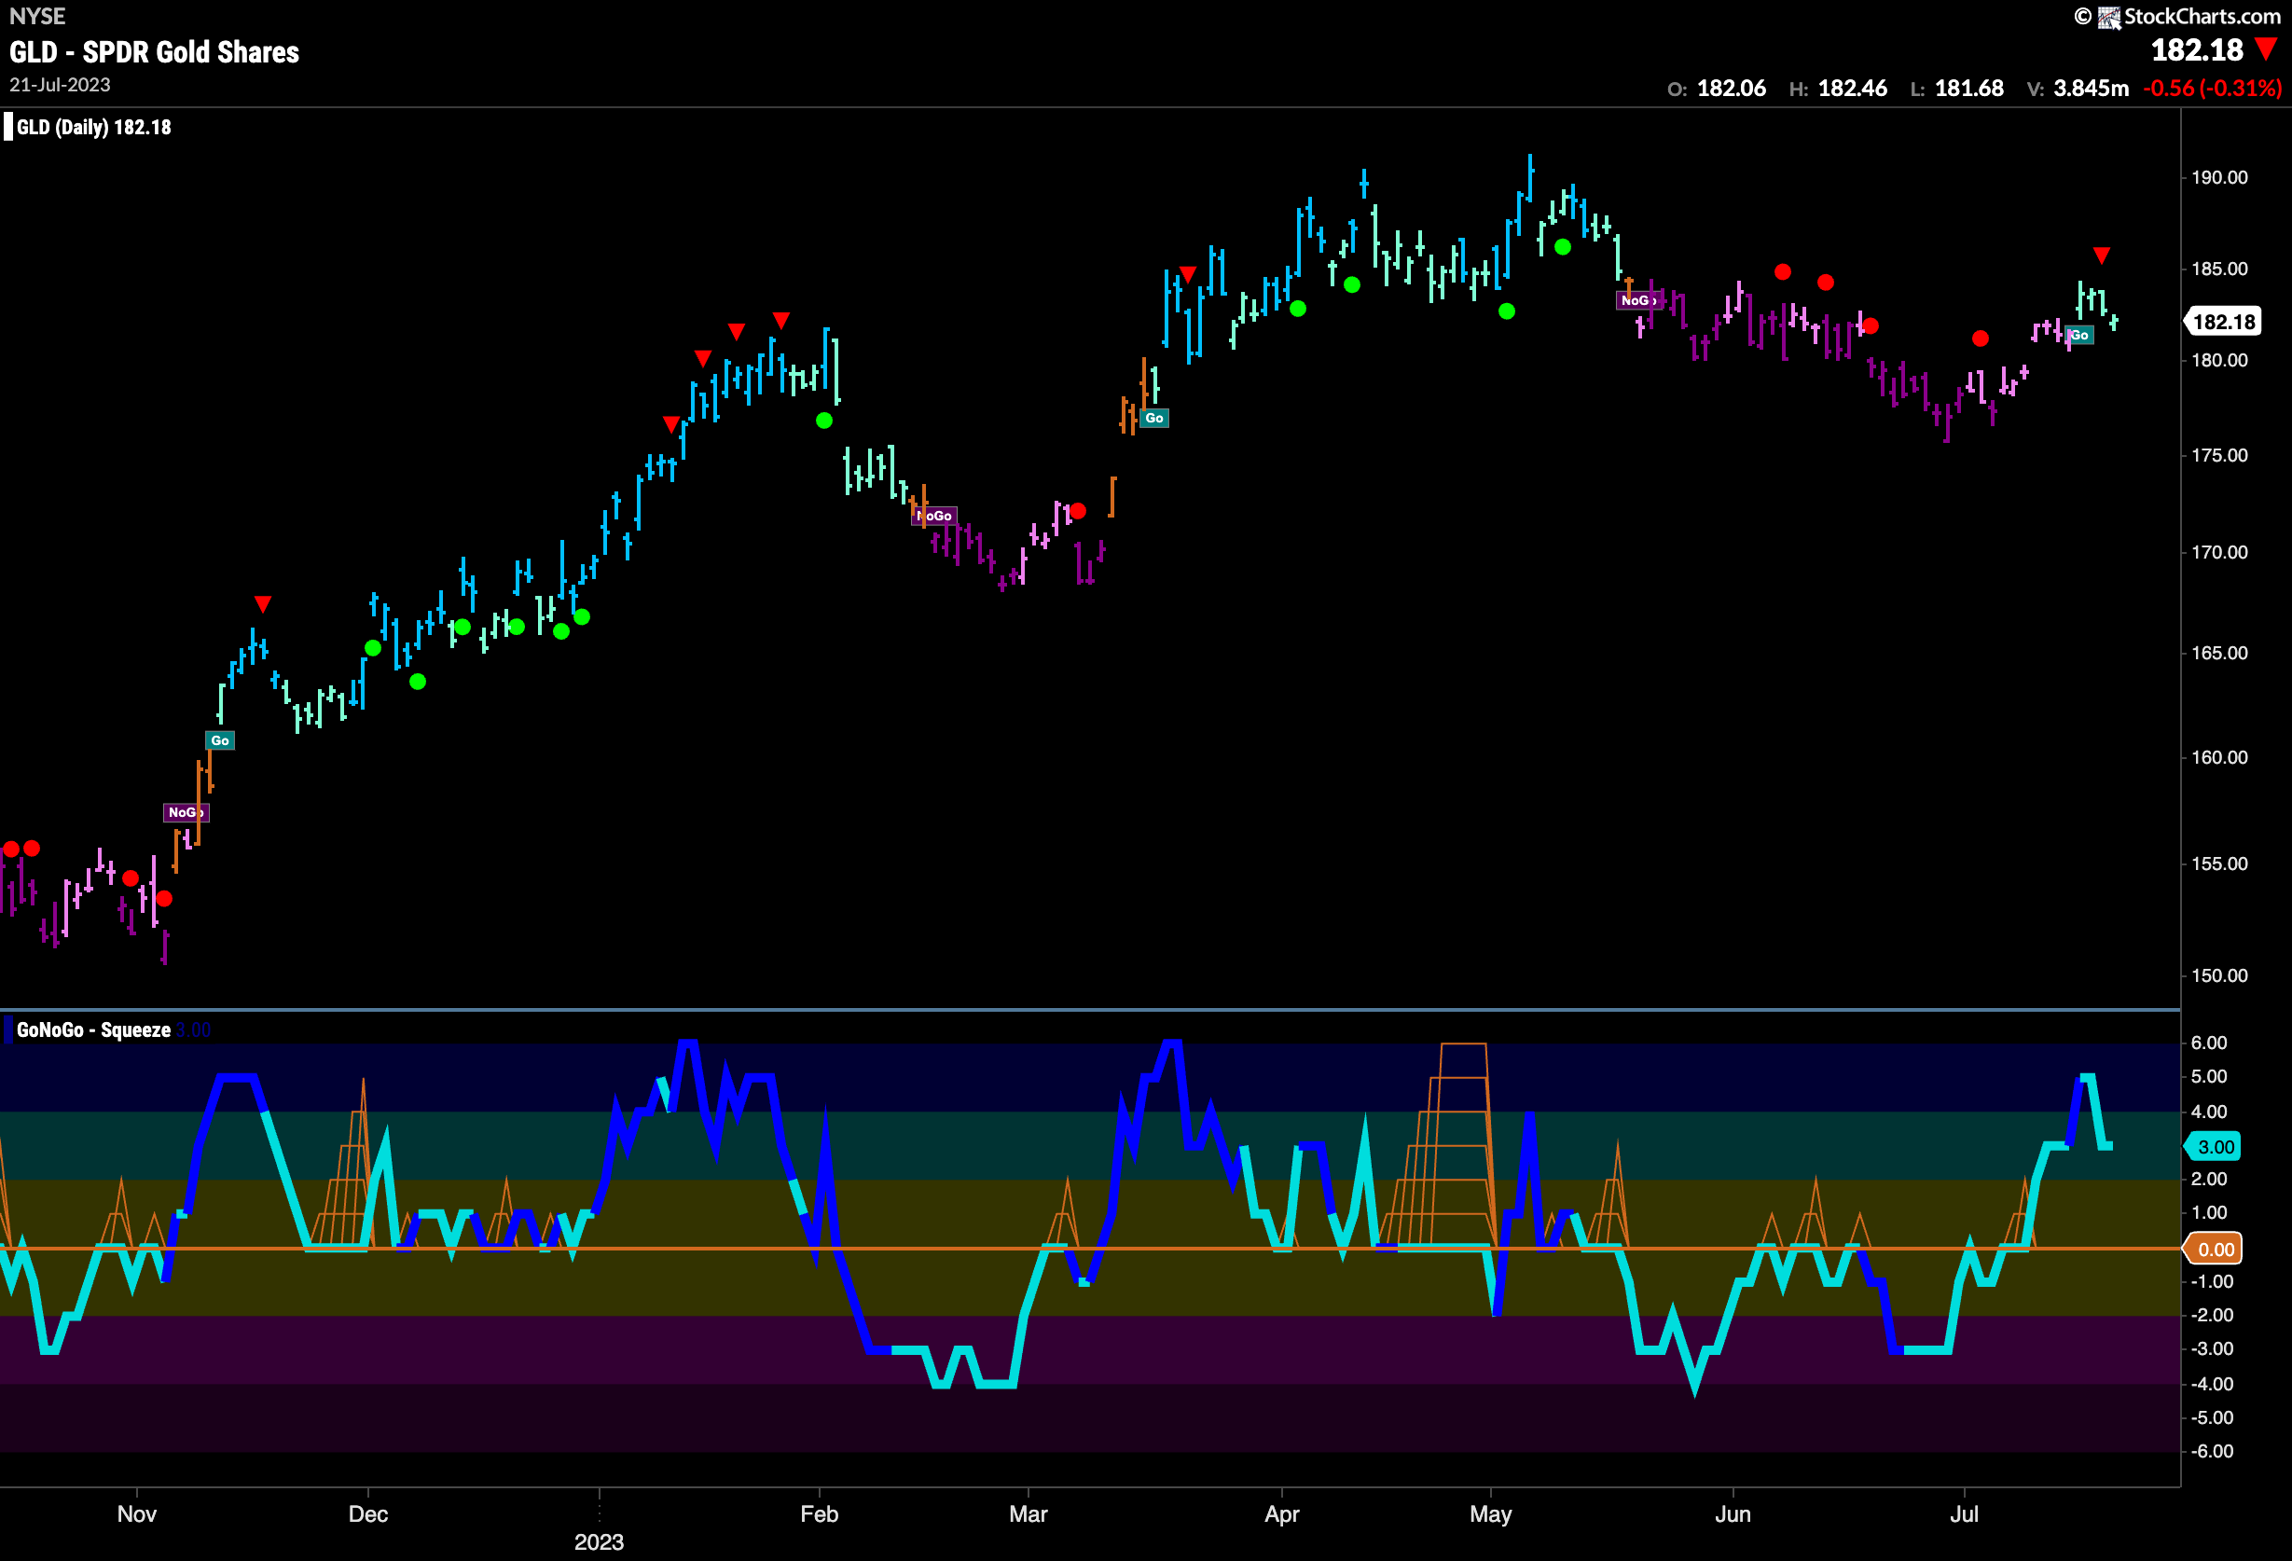Click the high value 182.46
The height and width of the screenshot is (1561, 2292).
(x=1852, y=89)
